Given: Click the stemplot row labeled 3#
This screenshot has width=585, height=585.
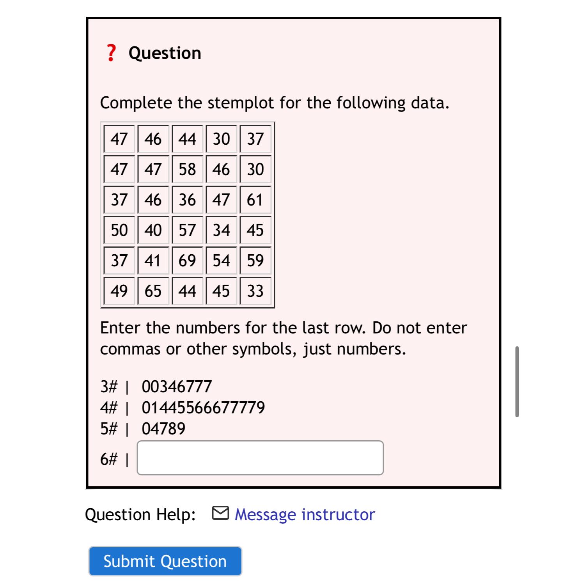Looking at the screenshot, I should click(156, 386).
